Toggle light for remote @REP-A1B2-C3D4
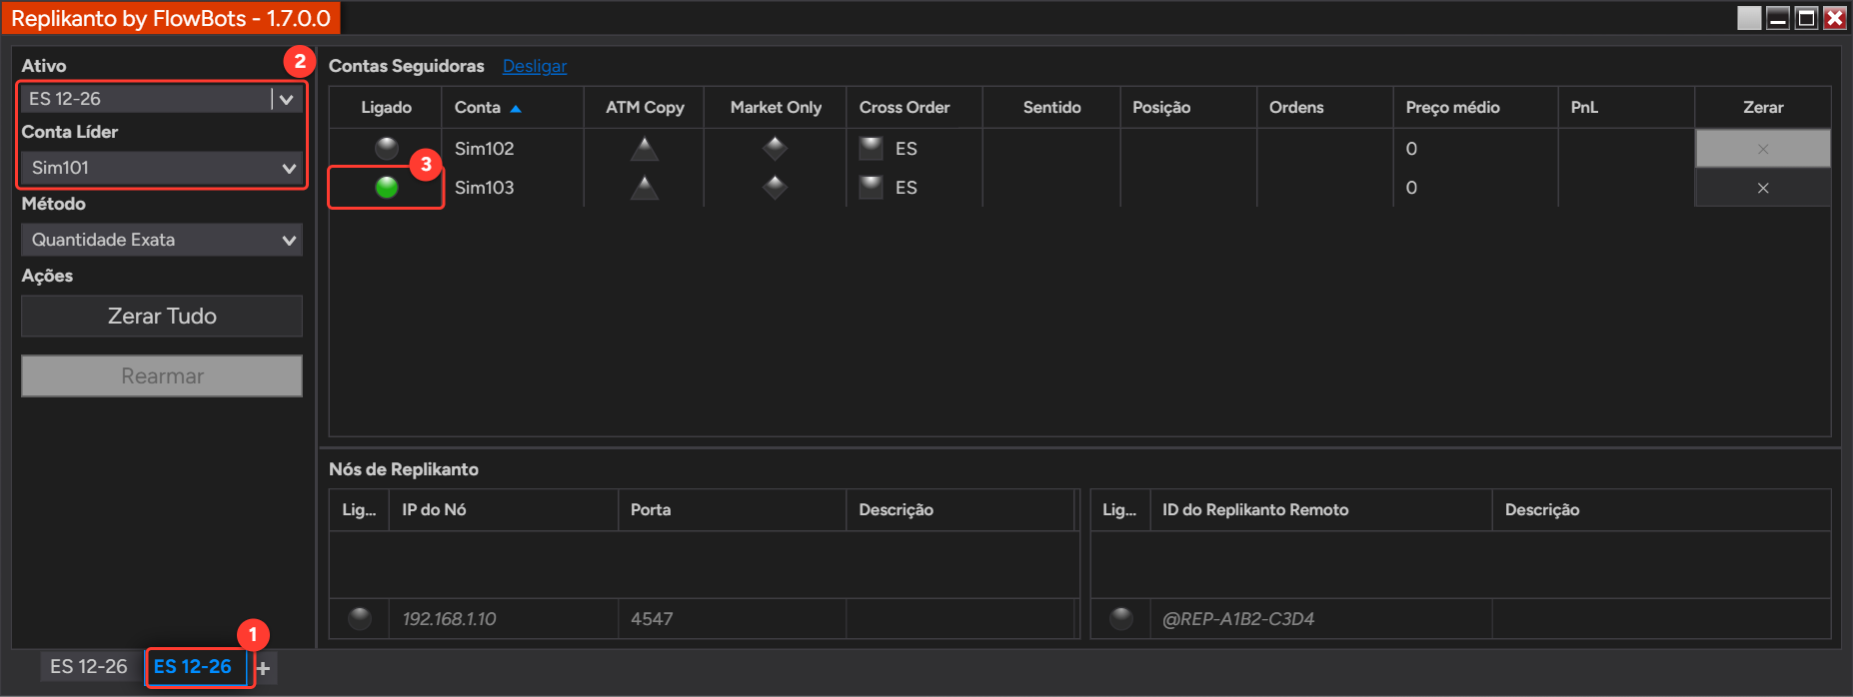Viewport: 1853px width, 697px height. tap(1121, 618)
